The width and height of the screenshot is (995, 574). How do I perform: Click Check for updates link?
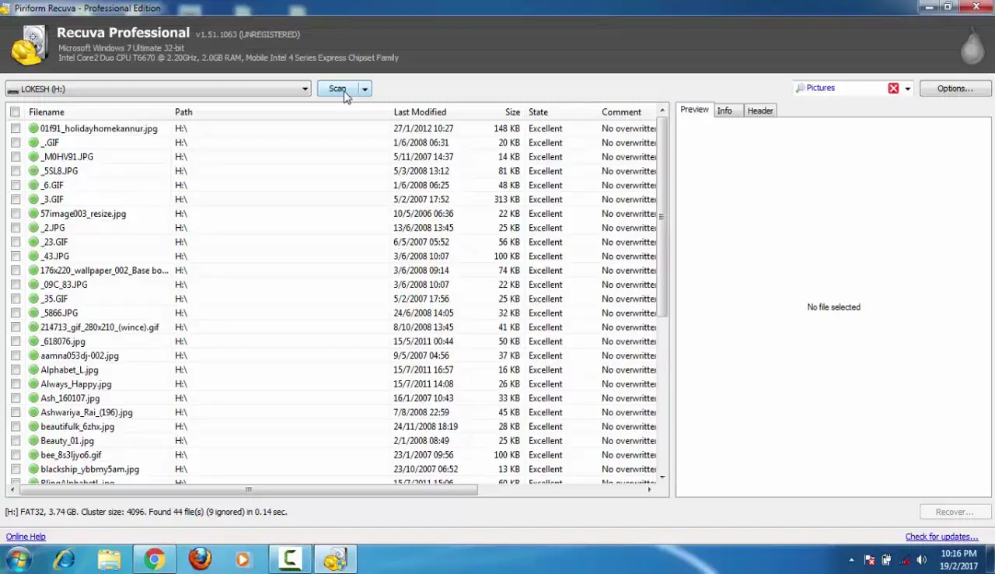(x=941, y=537)
